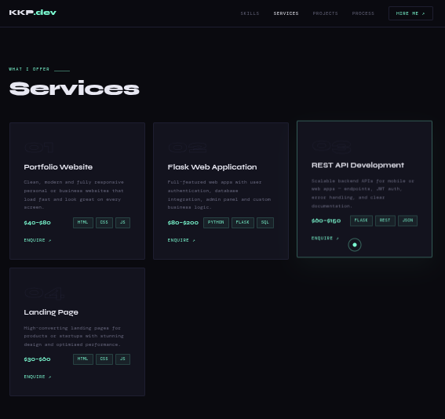Click the REST tag
Viewport: 445px width, 419px height.
pos(385,220)
